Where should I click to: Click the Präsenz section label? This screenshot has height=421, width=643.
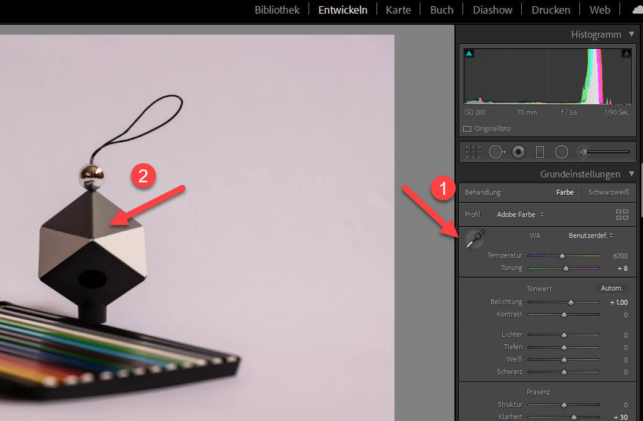538,392
